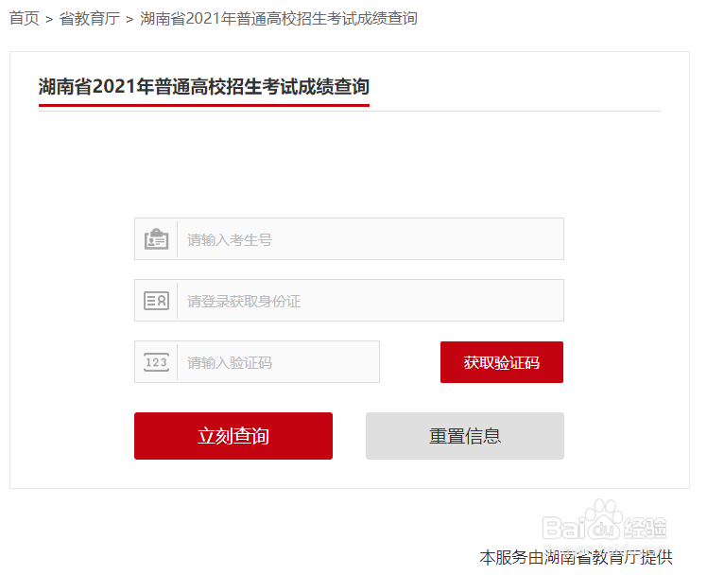Click the identity card icon
Viewport: 707px width, 575px height.
[156, 301]
